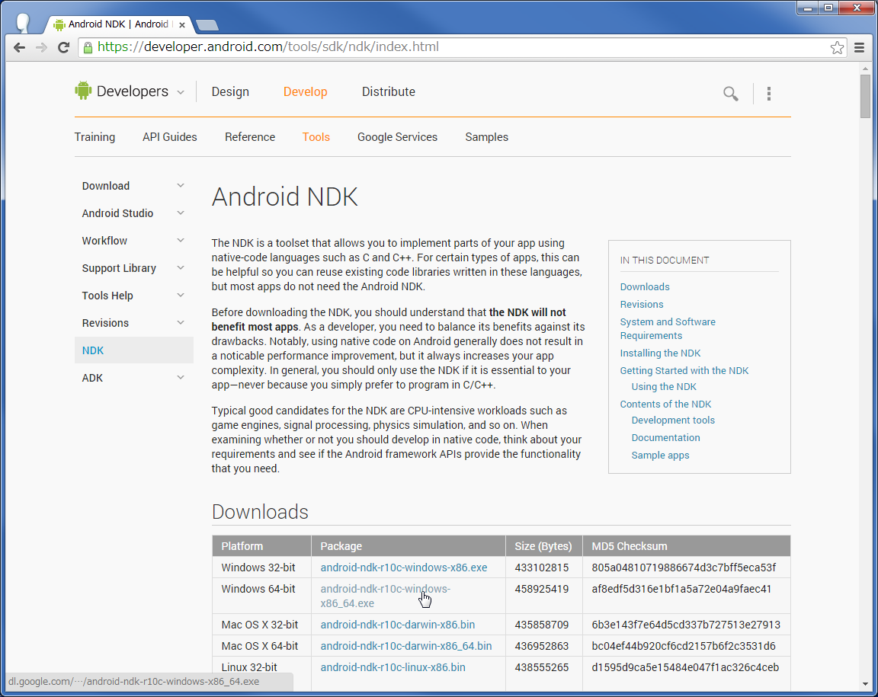Go to the Google Services section
The width and height of the screenshot is (878, 697).
pyautogui.click(x=398, y=137)
